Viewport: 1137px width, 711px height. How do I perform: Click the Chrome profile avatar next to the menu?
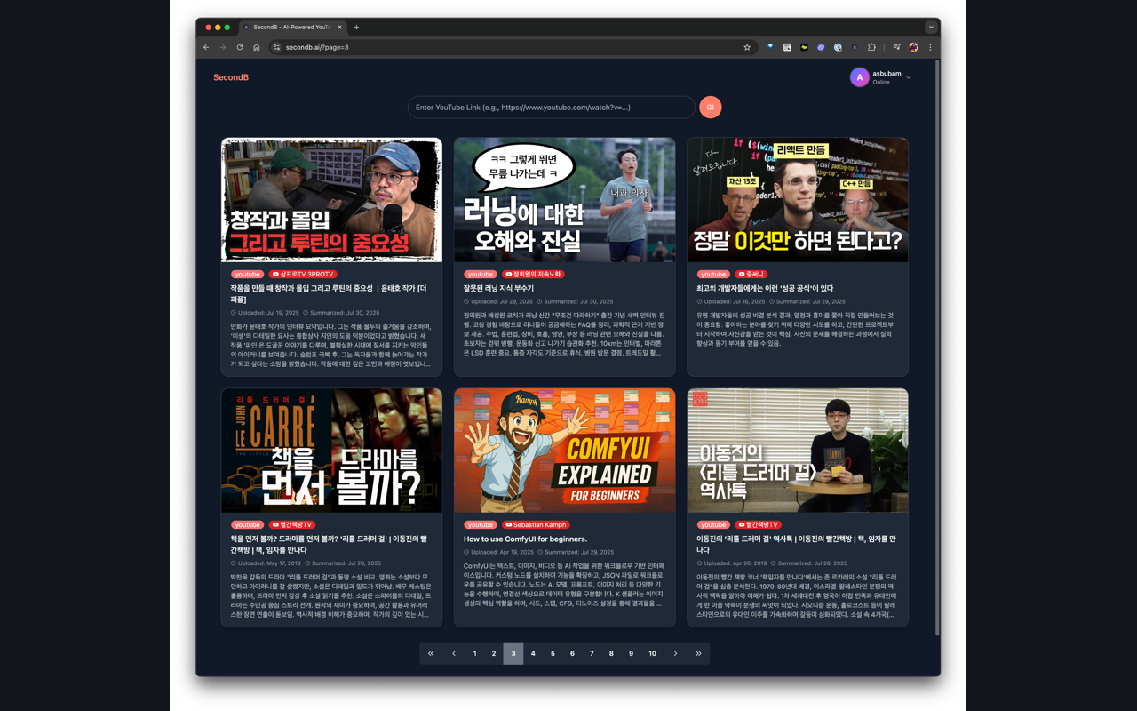912,47
